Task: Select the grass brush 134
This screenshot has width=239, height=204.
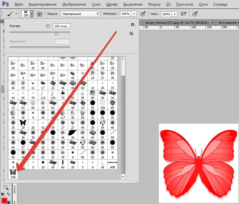Action: coord(53,95)
